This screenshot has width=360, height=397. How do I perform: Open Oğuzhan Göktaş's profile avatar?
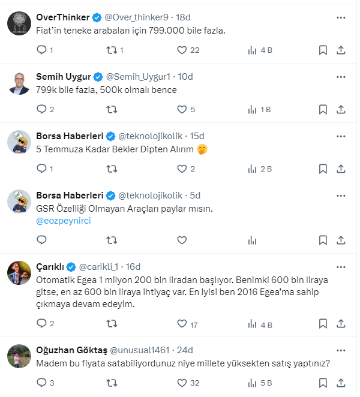[x=19, y=355]
